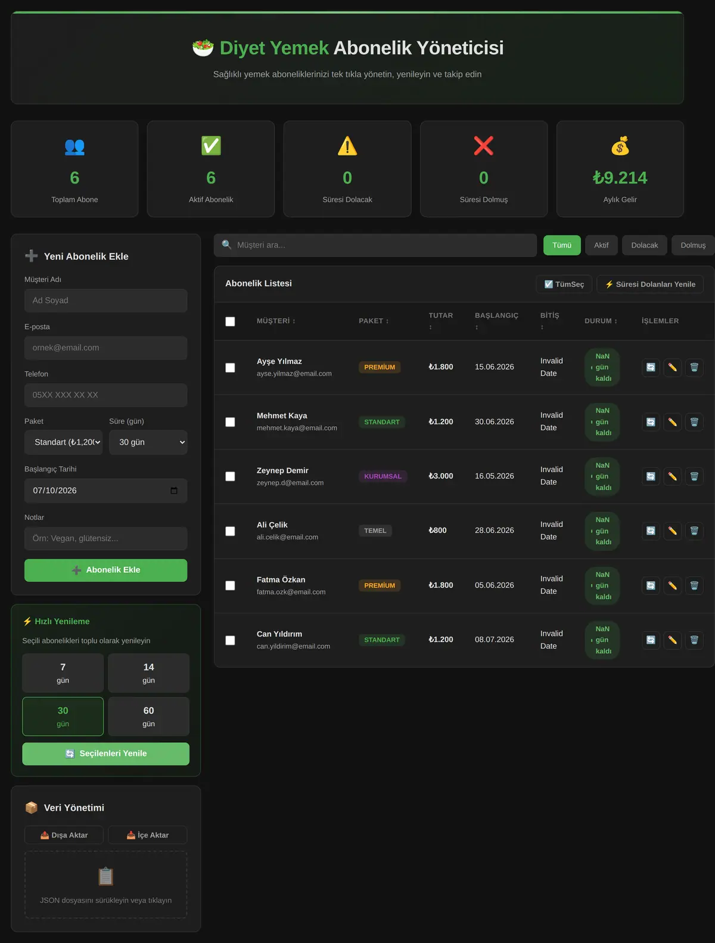Edit Ayşe Yılmaz's subscription with the pencil icon
Image resolution: width=715 pixels, height=943 pixels.
(672, 367)
